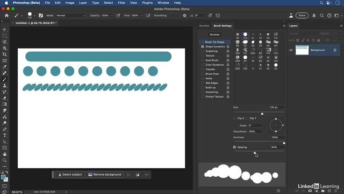Select the Brush tool in toolbar

[x=5, y=79]
